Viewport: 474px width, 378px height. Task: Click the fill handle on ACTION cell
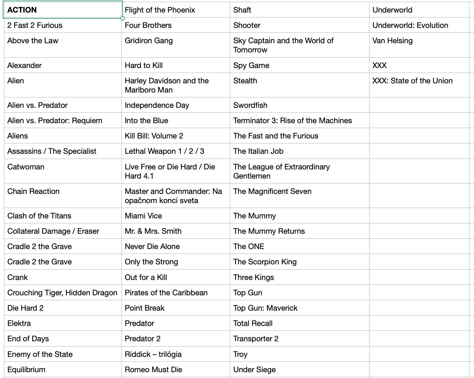coord(123,18)
